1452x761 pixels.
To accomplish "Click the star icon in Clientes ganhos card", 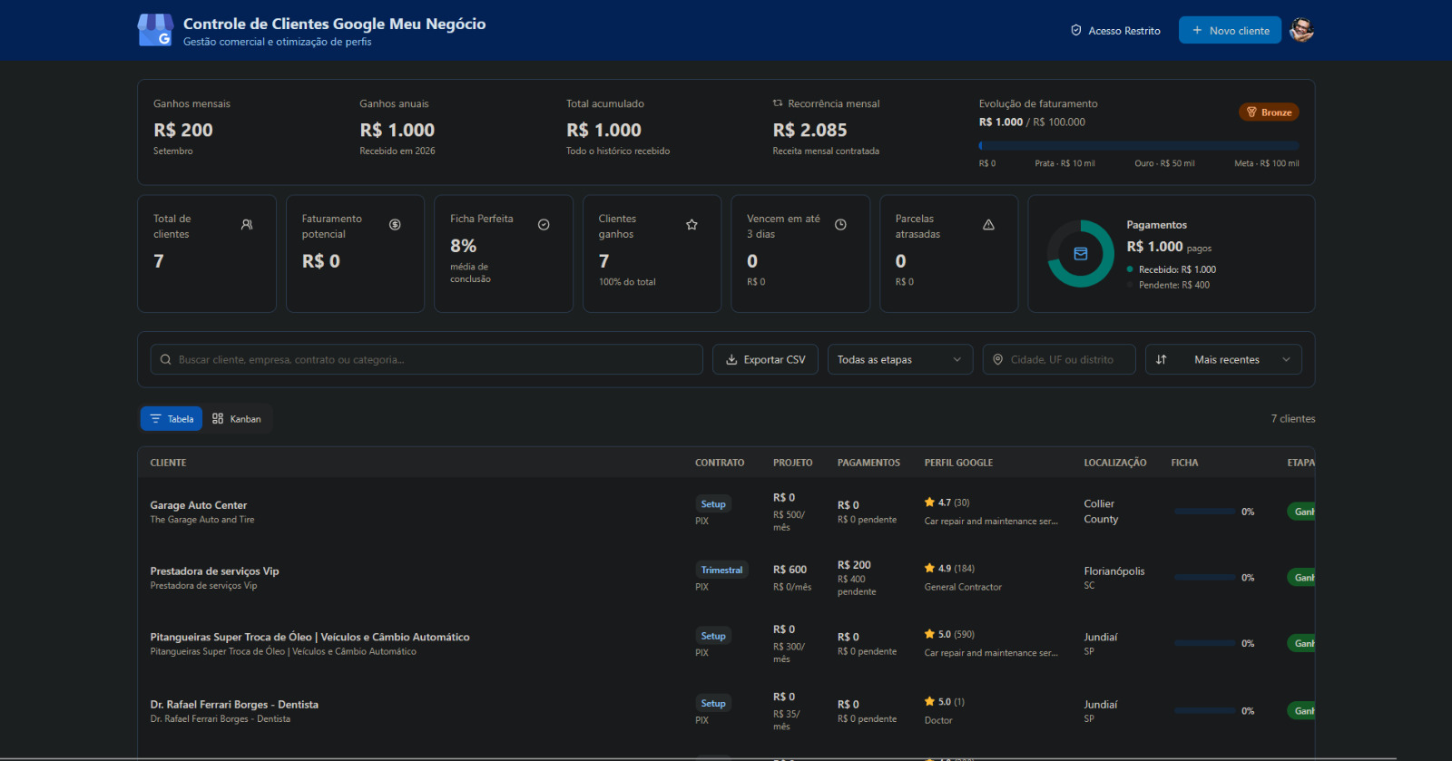I will coord(692,224).
